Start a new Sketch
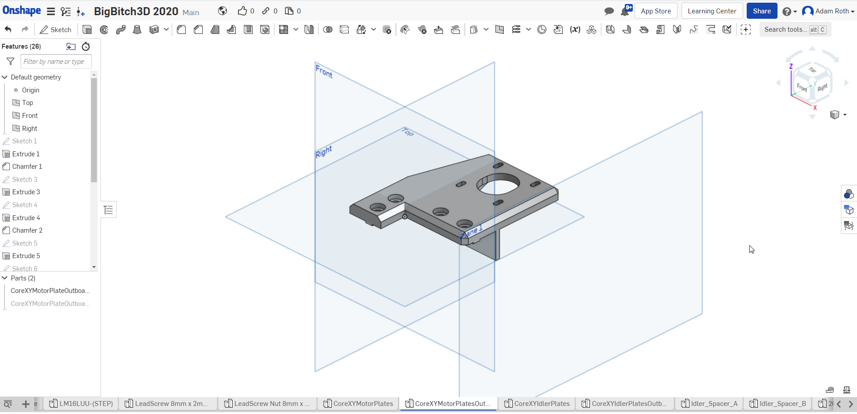857x414 pixels. (55, 29)
